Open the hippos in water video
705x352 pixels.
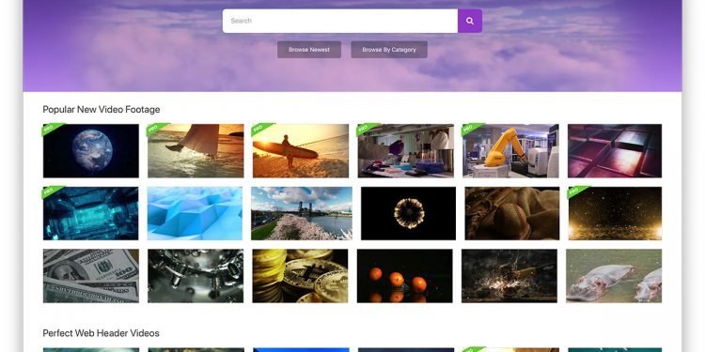[614, 276]
